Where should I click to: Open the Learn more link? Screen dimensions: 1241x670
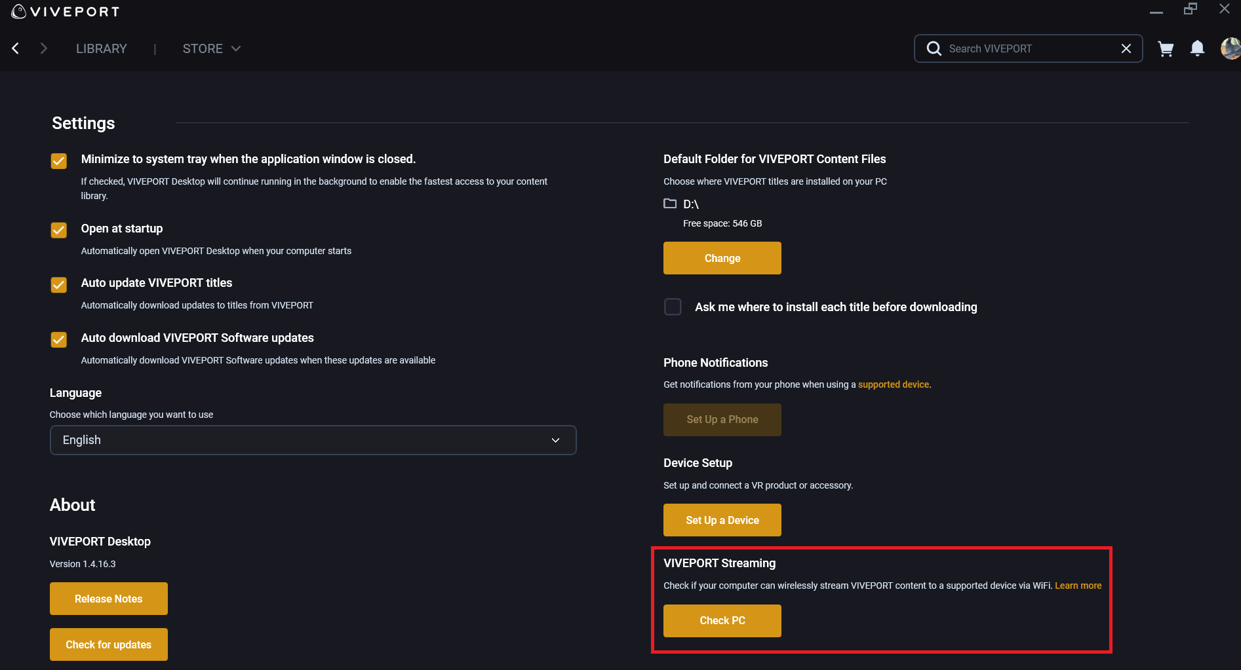tap(1078, 586)
